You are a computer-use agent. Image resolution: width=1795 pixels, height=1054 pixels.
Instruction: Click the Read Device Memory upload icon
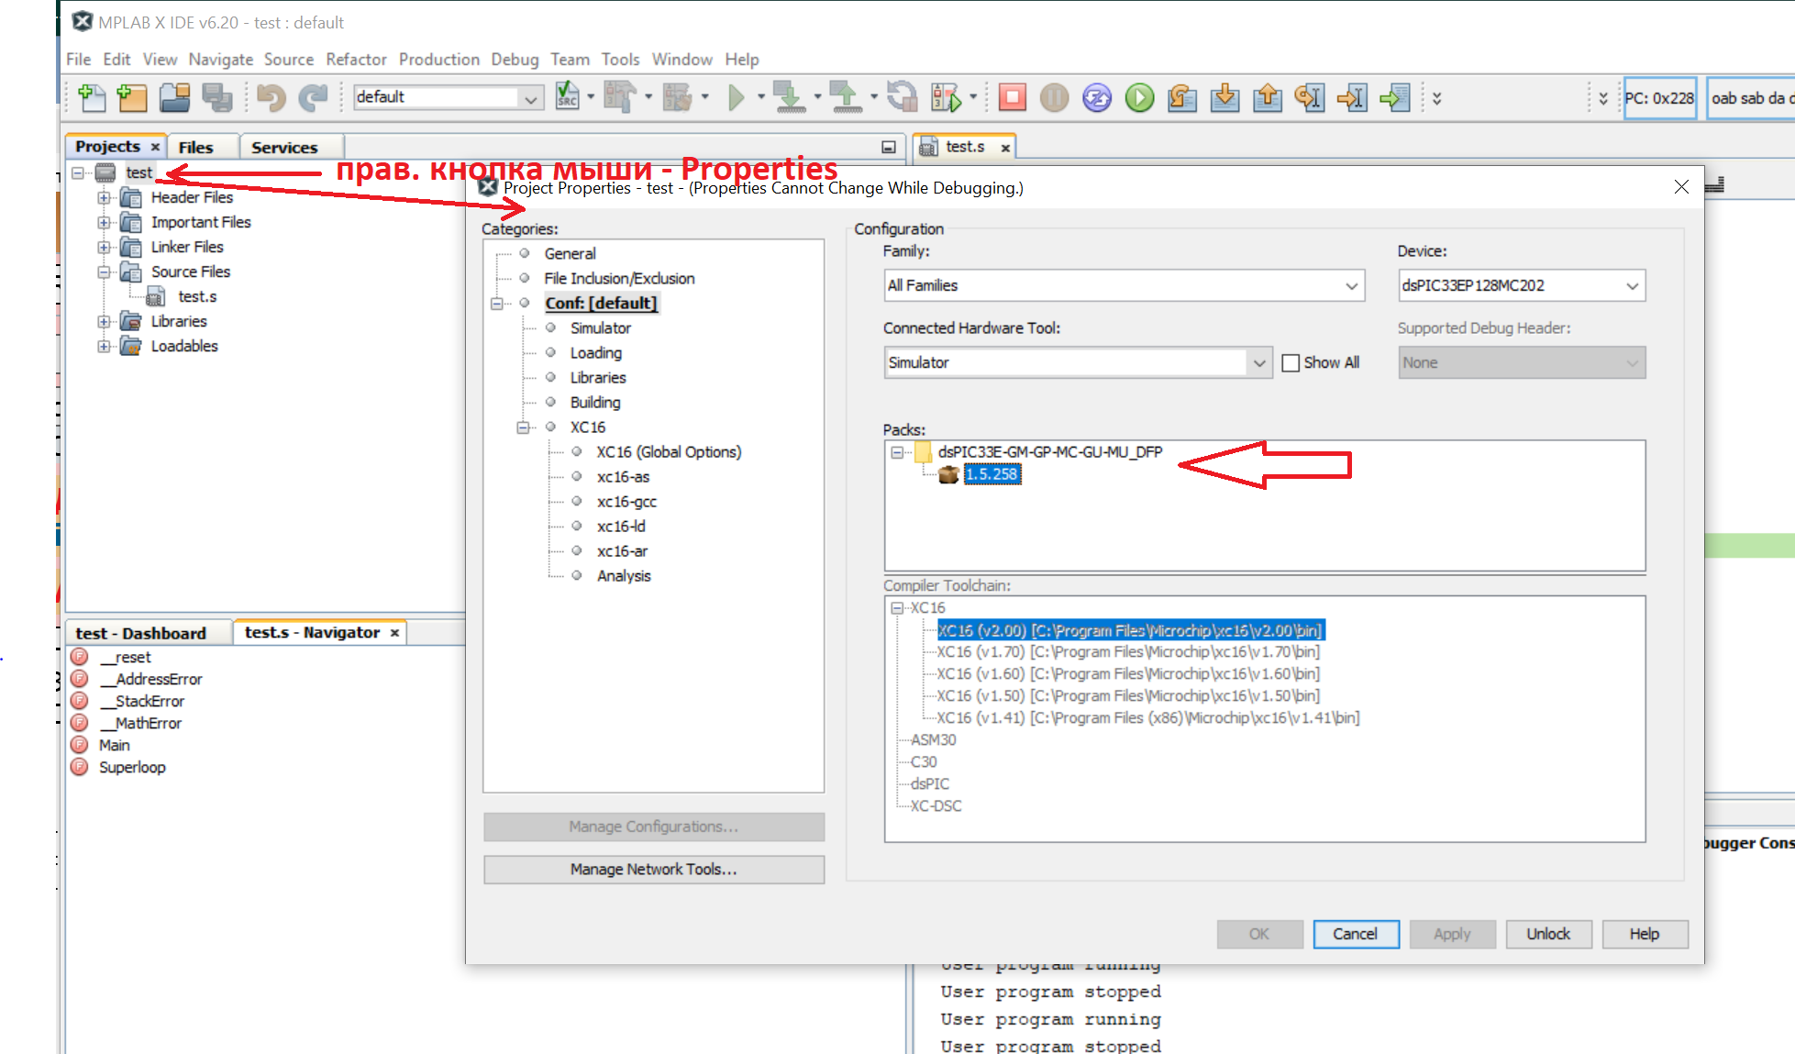[x=846, y=96]
